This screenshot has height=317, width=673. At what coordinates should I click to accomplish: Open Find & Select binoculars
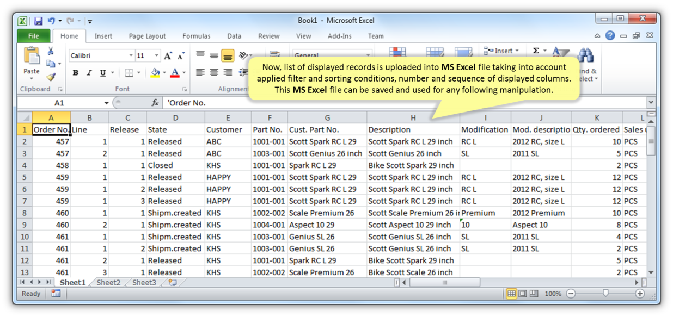coord(585,55)
